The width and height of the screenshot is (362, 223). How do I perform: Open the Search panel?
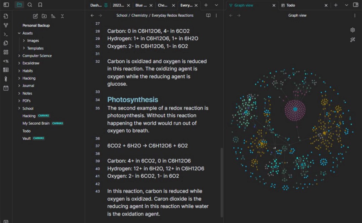[30, 5]
